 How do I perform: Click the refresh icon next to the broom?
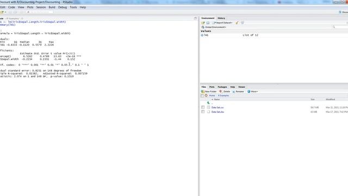[243, 23]
